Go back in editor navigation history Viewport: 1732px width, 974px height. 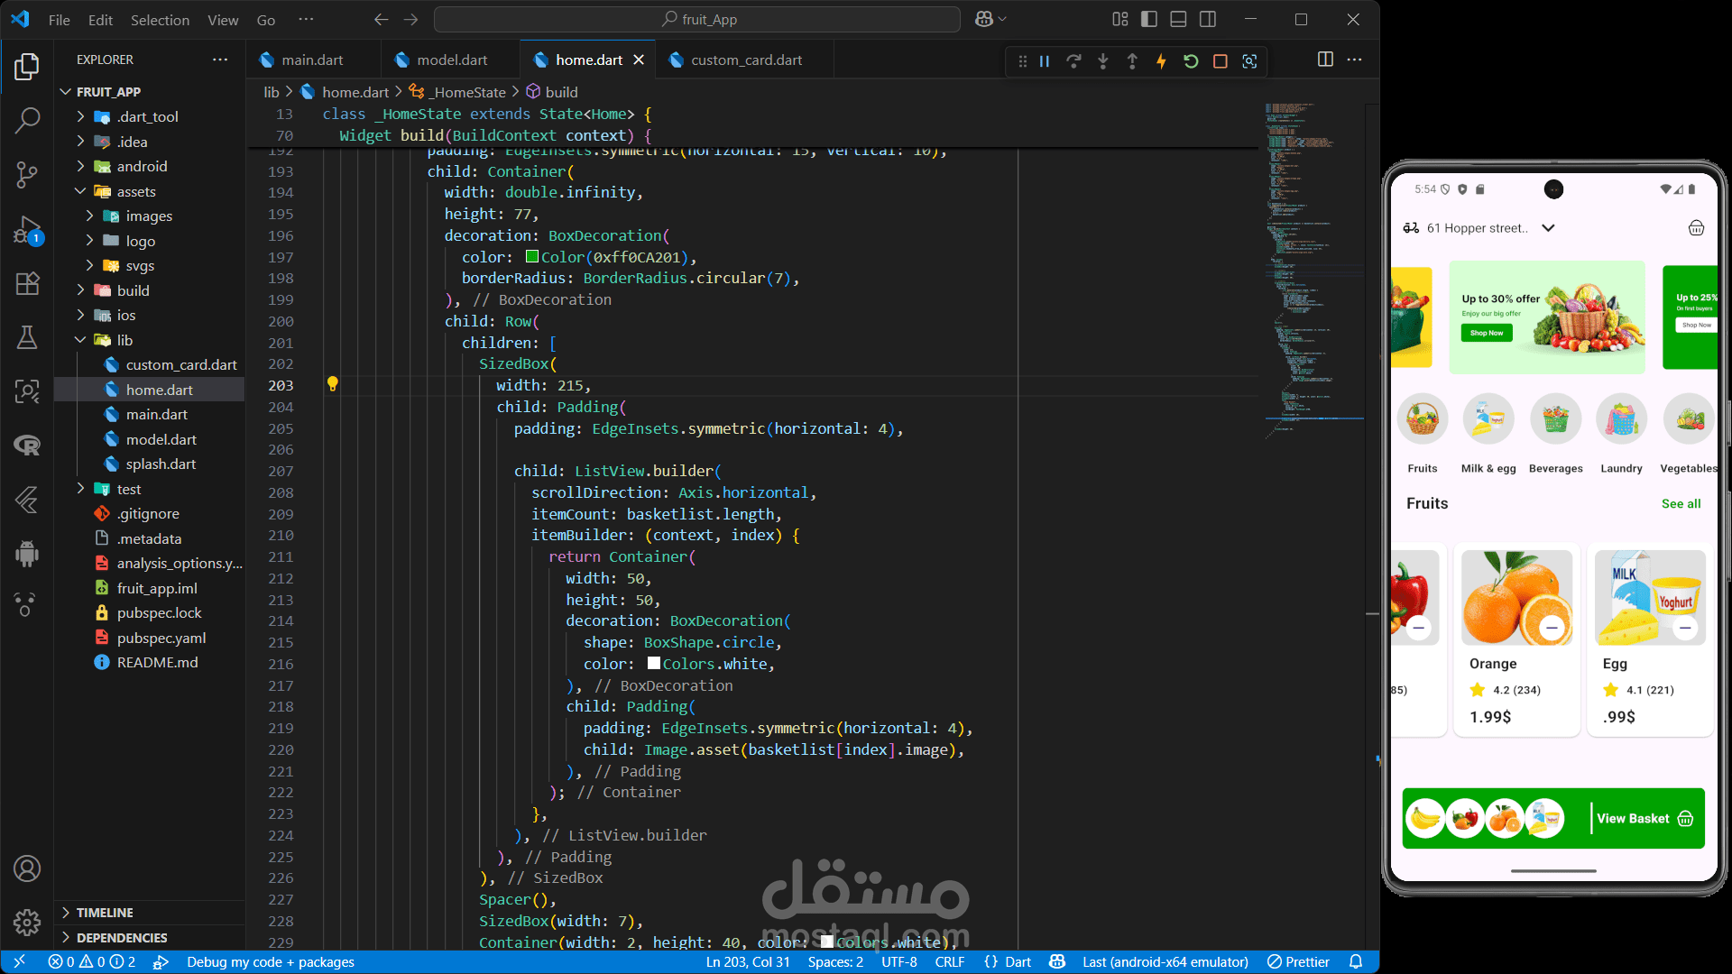[x=381, y=19]
